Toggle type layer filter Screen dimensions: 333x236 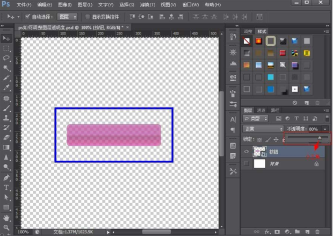pyautogui.click(x=296, y=118)
